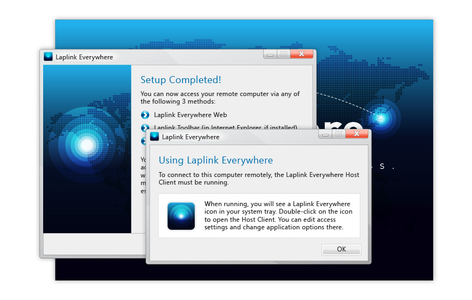Click OK in the Using Laplink Everywhere dialog
The height and width of the screenshot is (300, 472).
tap(341, 249)
